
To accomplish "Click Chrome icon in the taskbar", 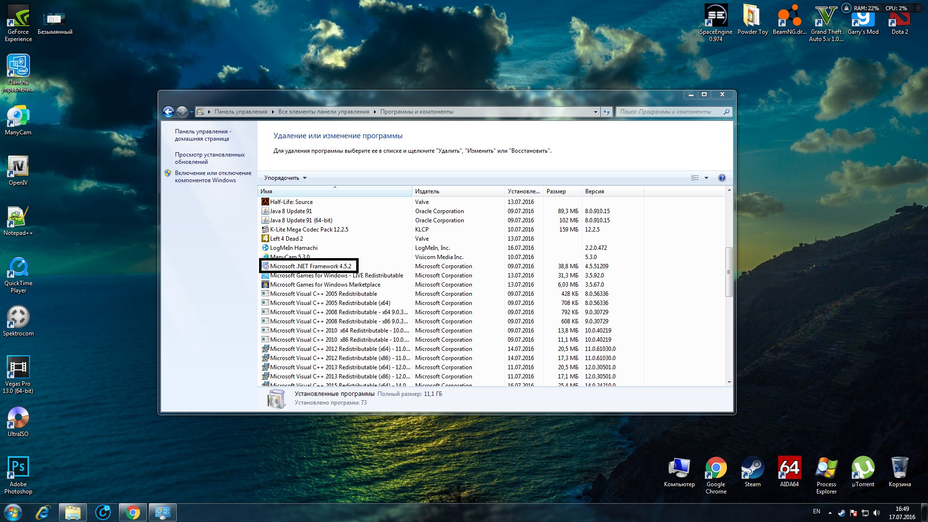I will pyautogui.click(x=133, y=512).
